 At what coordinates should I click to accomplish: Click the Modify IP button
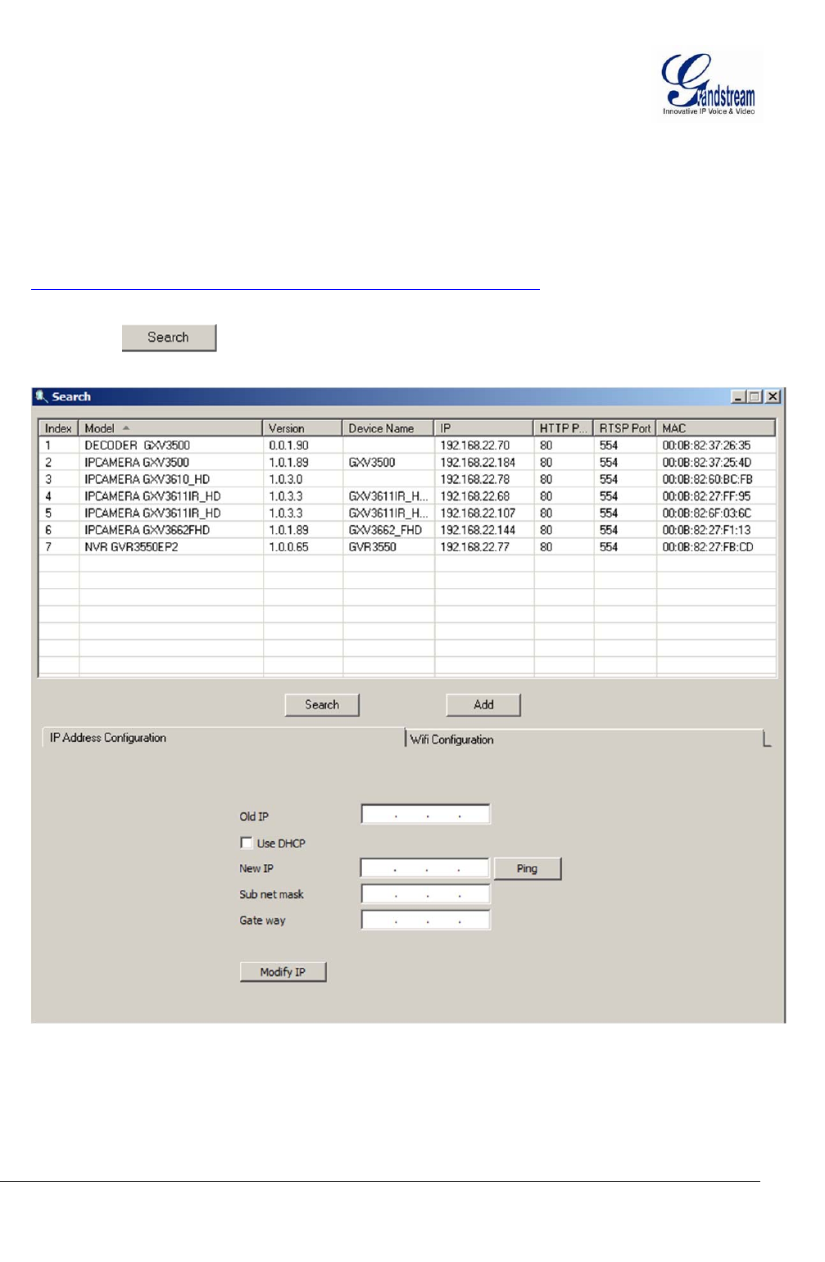283,972
